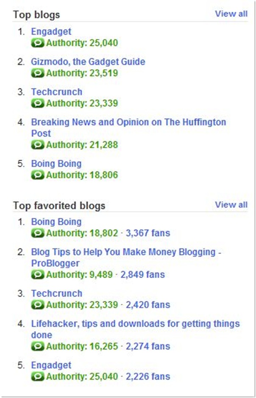Click the Authority icon beside Lifehacker's 16,265

pyautogui.click(x=38, y=346)
